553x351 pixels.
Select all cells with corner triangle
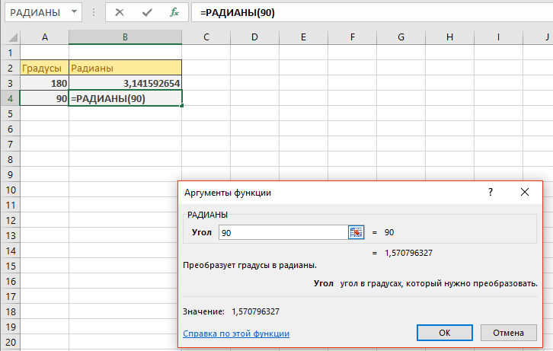pos(12,37)
